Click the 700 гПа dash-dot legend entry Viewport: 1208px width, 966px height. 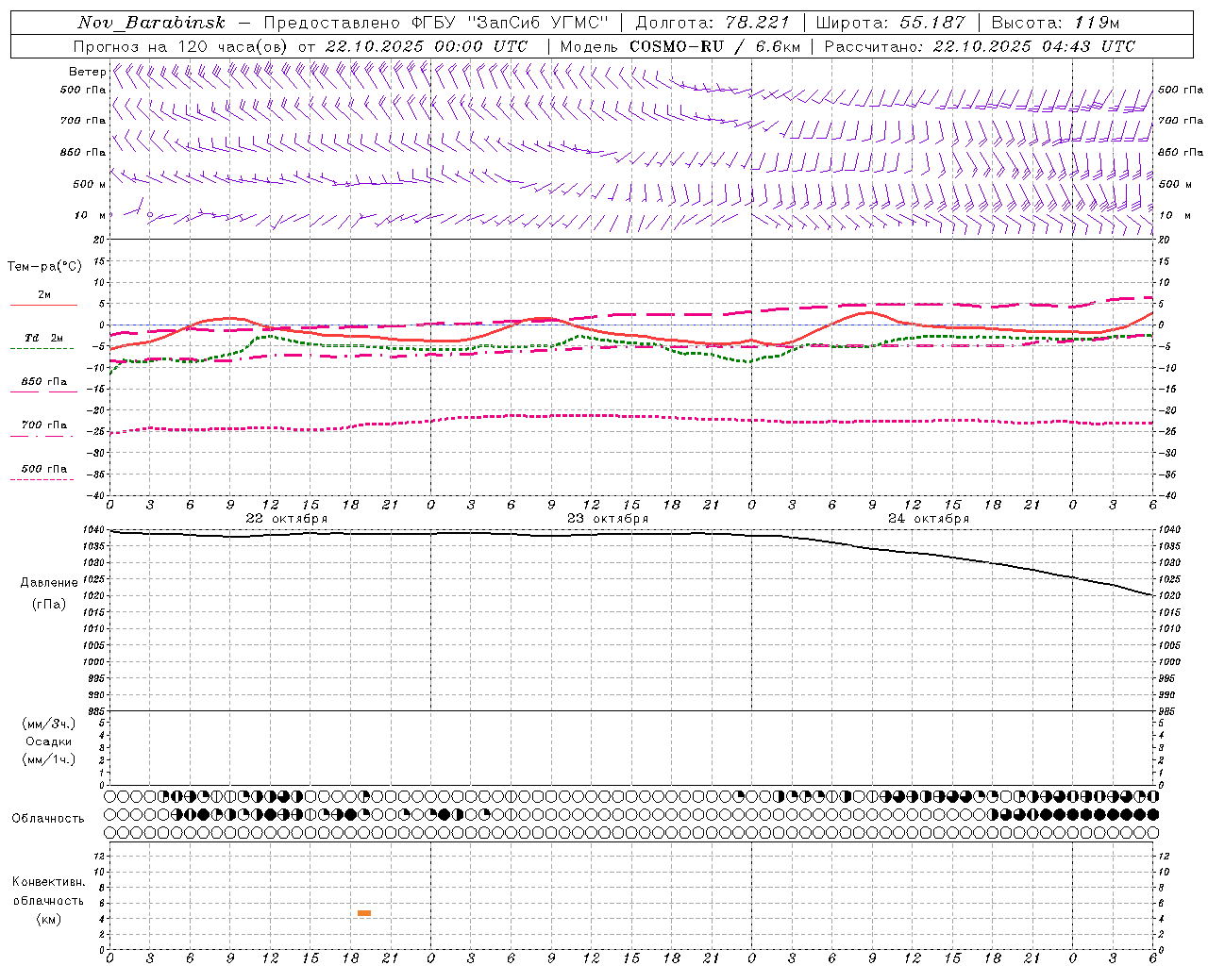tap(43, 425)
